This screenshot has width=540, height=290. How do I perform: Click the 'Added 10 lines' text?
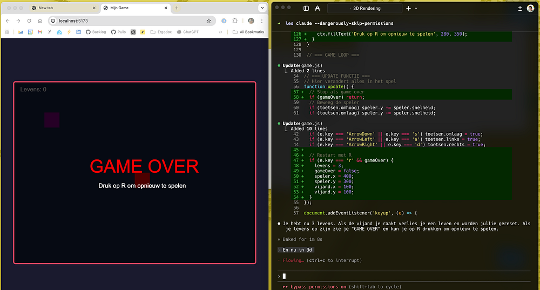(x=309, y=129)
